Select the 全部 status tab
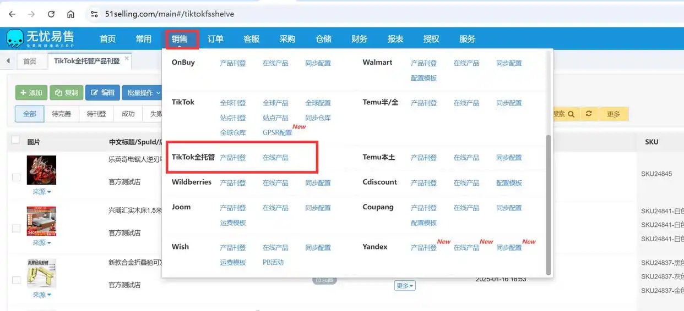 click(x=29, y=114)
